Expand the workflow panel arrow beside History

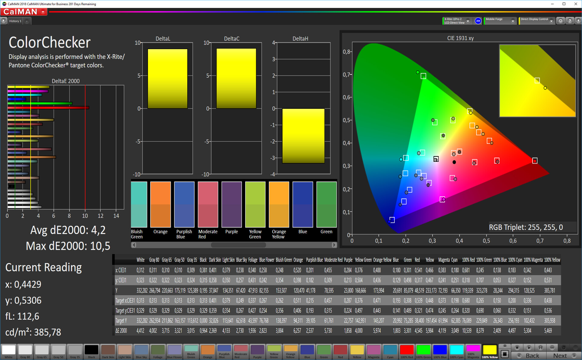pyautogui.click(x=4, y=21)
